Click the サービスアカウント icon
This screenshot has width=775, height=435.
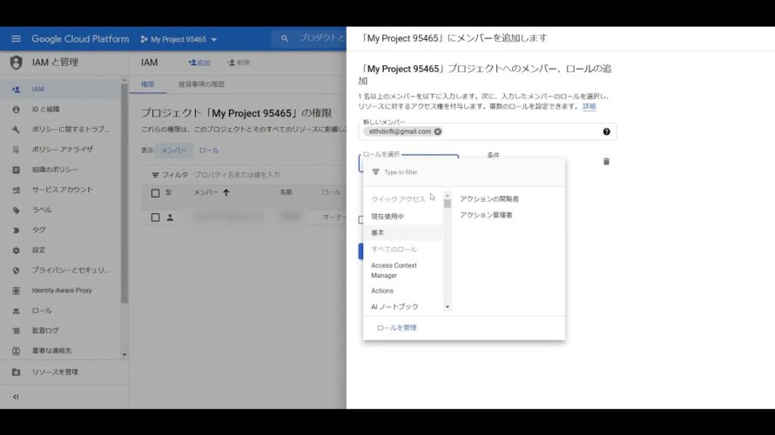pyautogui.click(x=16, y=191)
